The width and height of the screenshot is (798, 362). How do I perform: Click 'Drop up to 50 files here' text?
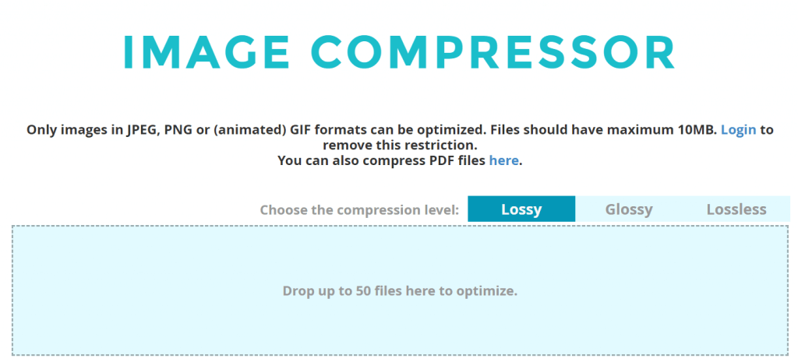[x=400, y=291]
